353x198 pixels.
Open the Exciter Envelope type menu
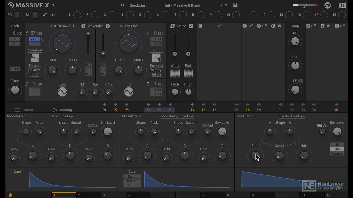pos(292,116)
